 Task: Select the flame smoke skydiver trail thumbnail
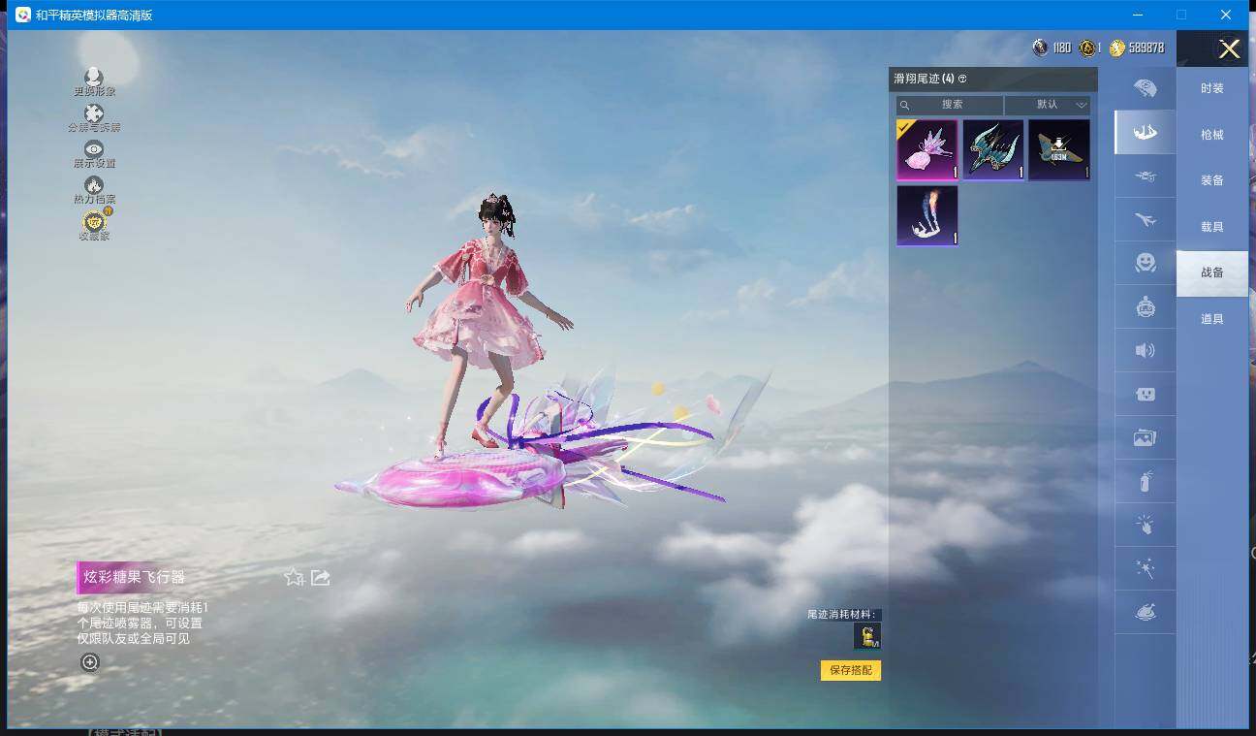pyautogui.click(x=927, y=215)
